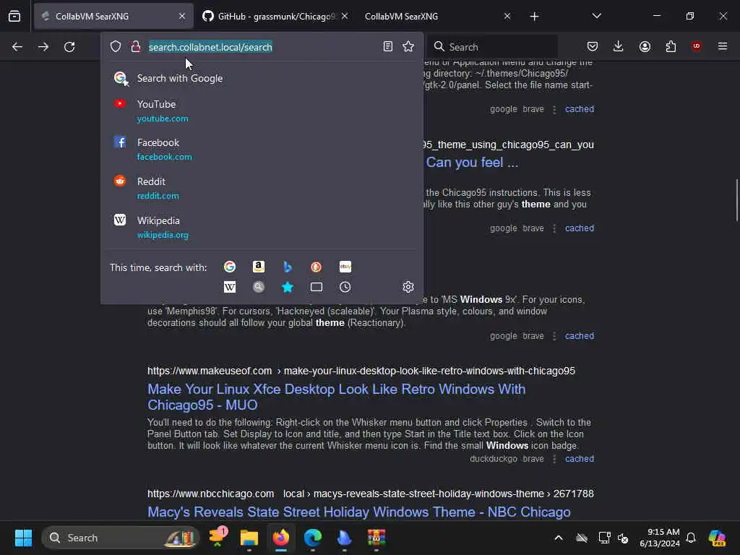This screenshot has height=555, width=740.
Task: Select the Facebook suggestion
Action: pyautogui.click(x=262, y=150)
